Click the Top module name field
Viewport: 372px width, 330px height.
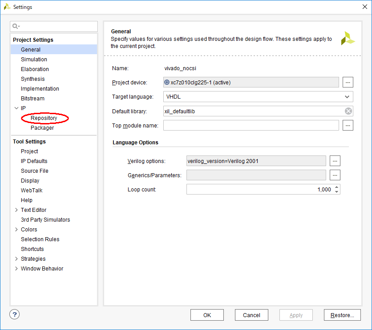pyautogui.click(x=251, y=126)
